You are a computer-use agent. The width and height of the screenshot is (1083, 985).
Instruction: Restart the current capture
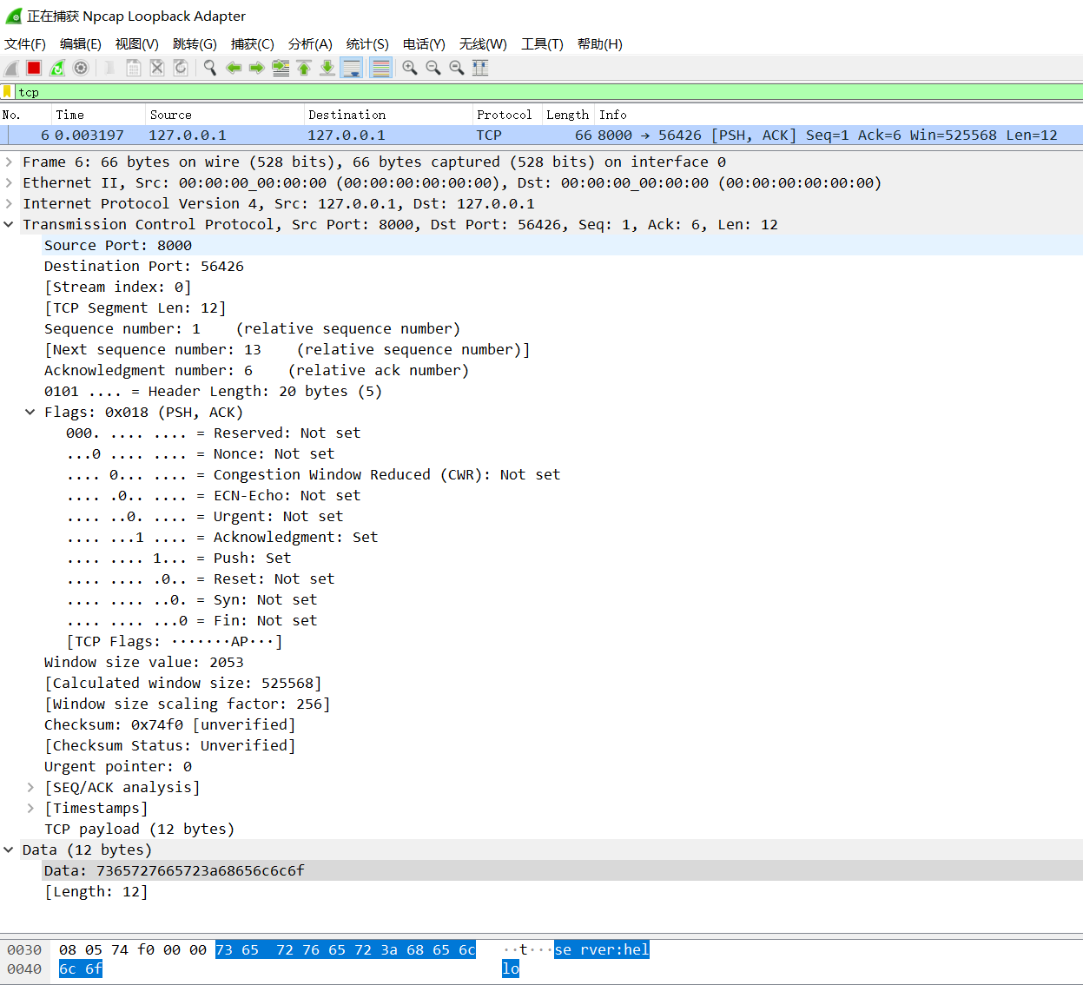tap(57, 68)
